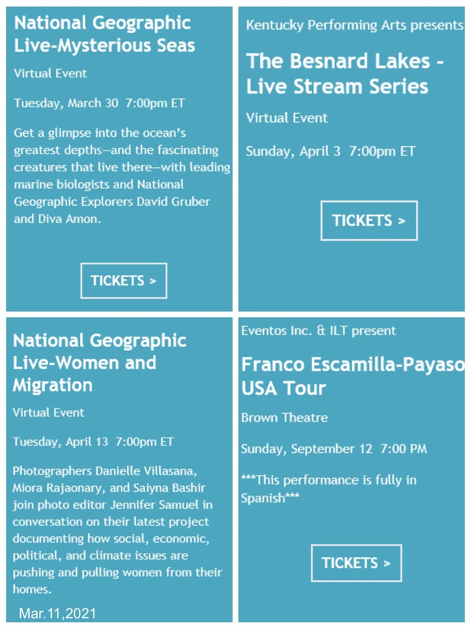Click Sunday, September 12 7:00 PM date
The height and width of the screenshot is (628, 471).
pyautogui.click(x=334, y=449)
